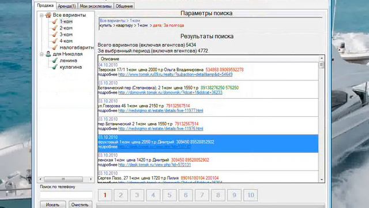Click the Искать button
Viewport: 369px width, 208px height.
tap(52, 205)
